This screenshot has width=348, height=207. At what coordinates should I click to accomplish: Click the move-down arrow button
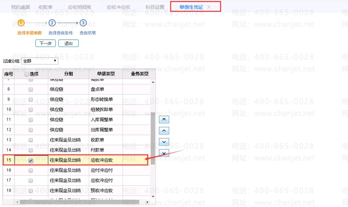point(164,142)
